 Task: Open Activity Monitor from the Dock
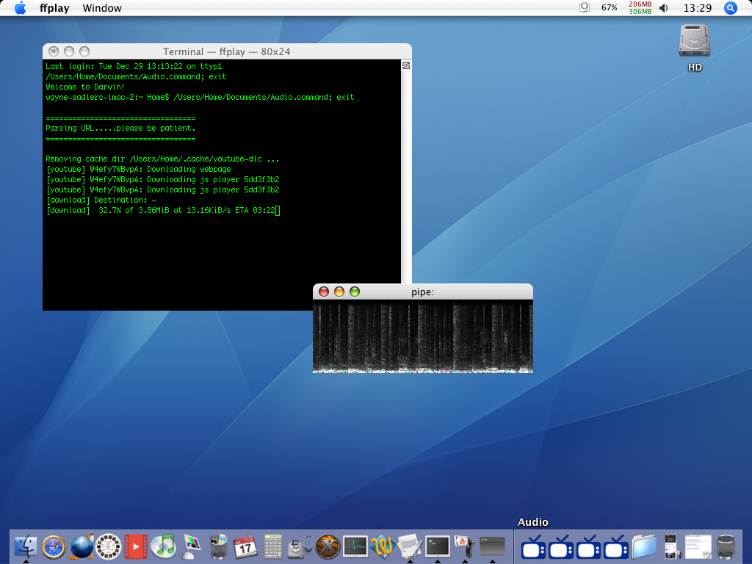tap(355, 546)
